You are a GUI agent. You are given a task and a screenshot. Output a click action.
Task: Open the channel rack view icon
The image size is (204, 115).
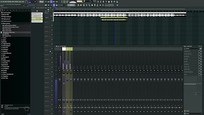pos(84,5)
